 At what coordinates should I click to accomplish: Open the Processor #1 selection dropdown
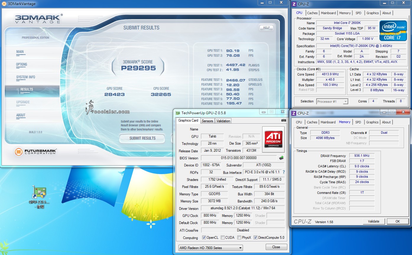point(332,102)
